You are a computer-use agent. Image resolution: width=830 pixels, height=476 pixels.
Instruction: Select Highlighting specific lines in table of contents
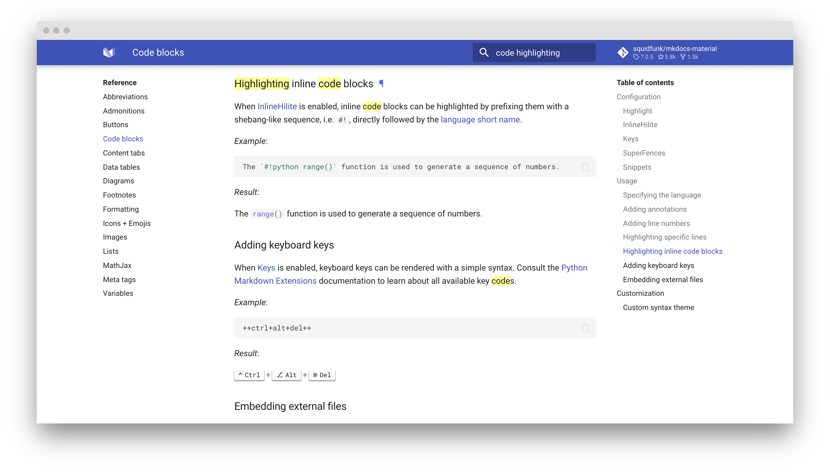[x=665, y=237]
